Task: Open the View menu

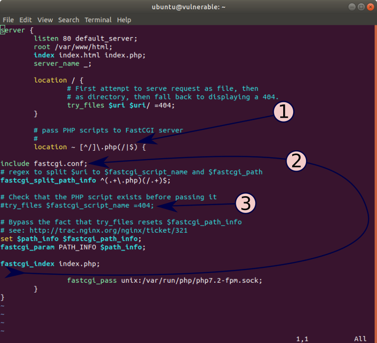Action: 45,20
